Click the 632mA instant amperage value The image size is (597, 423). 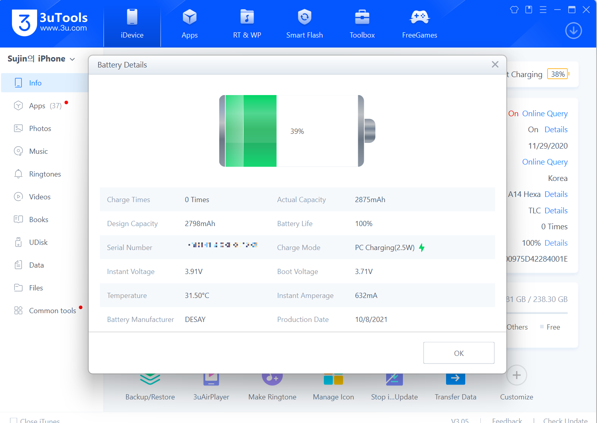(366, 296)
